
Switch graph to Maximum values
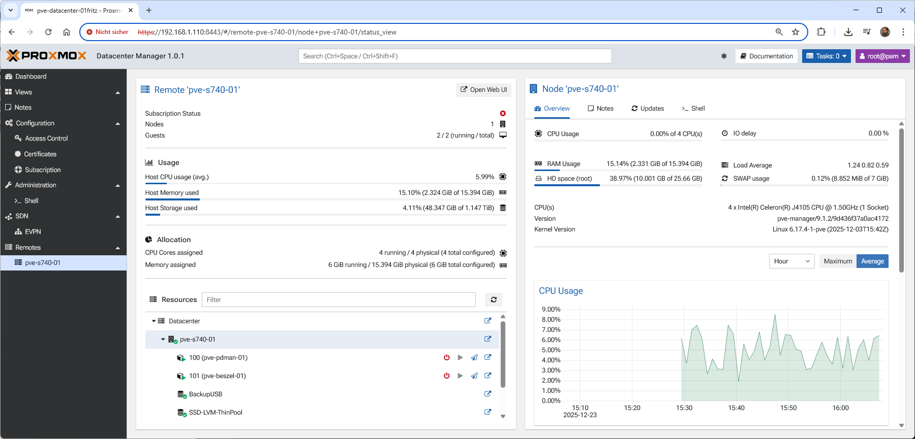(x=837, y=261)
